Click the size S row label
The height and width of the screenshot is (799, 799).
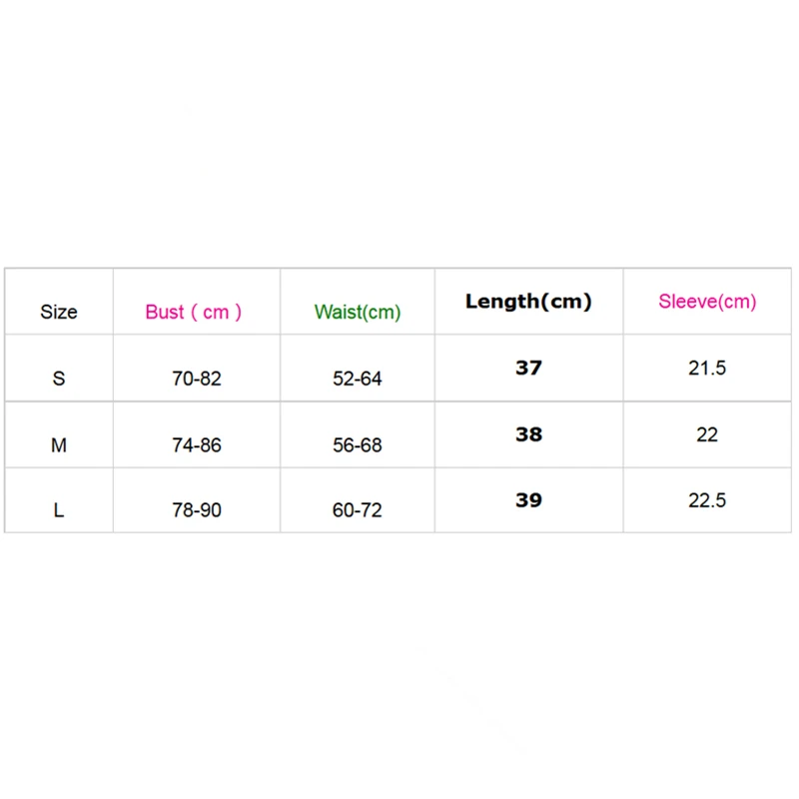click(x=59, y=379)
